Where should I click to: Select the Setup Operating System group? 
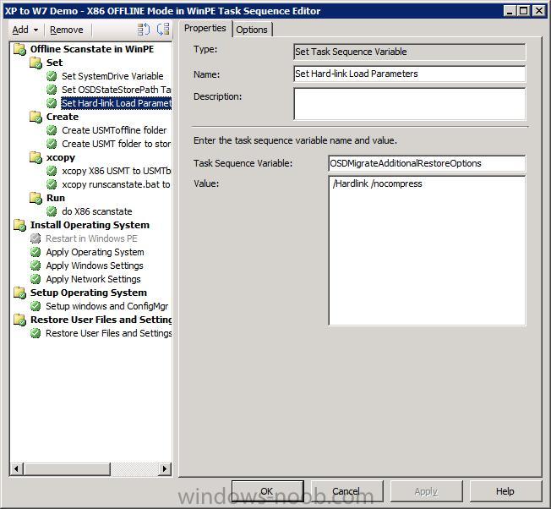[x=89, y=293]
